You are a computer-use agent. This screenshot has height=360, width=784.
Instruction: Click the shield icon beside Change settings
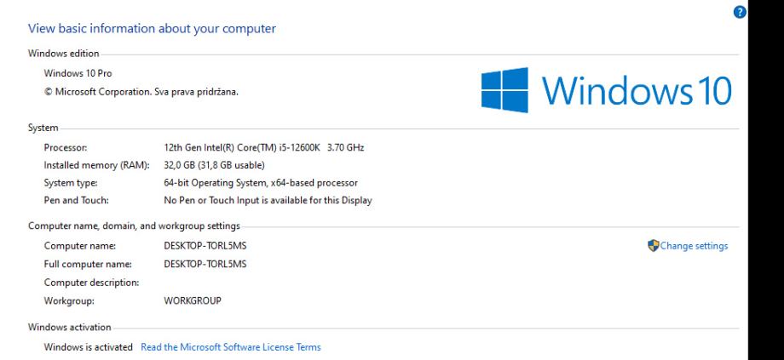click(x=654, y=246)
